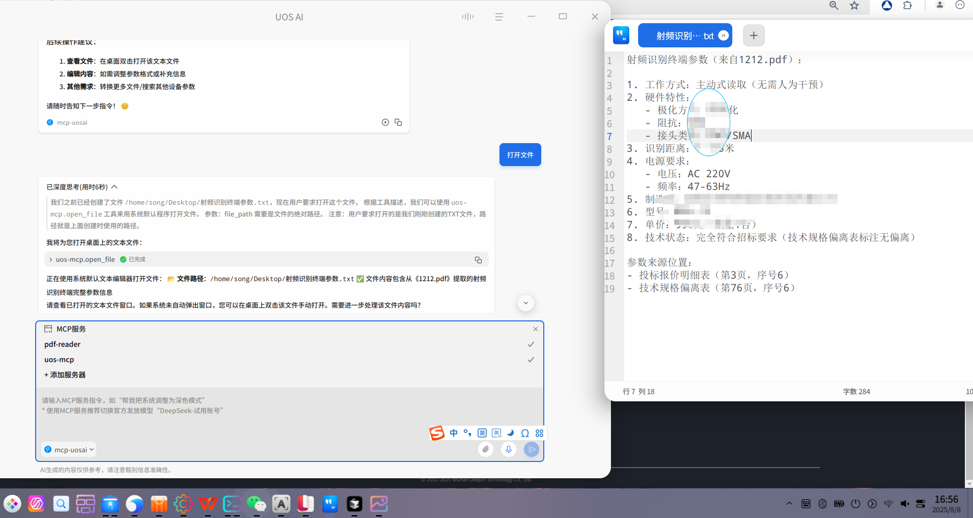This screenshot has width=973, height=518.
Task: Collapse the 已深度思考 thinking section
Action: 115,187
